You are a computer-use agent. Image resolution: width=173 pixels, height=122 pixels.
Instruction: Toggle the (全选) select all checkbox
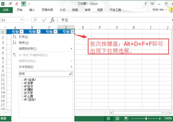(x=25, y=79)
